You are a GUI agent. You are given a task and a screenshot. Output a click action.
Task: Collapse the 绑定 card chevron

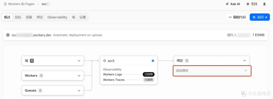click(x=244, y=61)
